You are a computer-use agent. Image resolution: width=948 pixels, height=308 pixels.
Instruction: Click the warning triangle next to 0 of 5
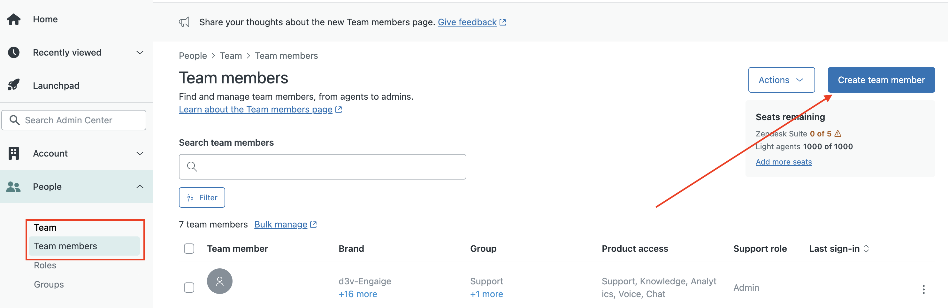(838, 133)
